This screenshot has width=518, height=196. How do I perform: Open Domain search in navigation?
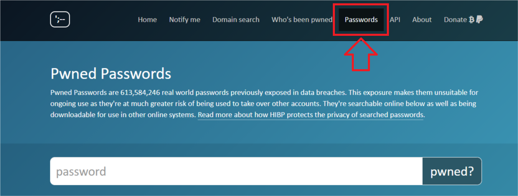tap(236, 20)
